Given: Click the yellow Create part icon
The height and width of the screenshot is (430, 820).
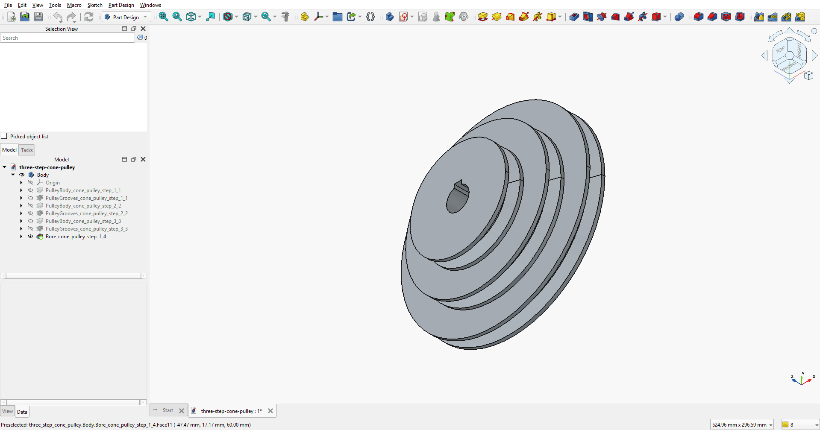Looking at the screenshot, I should [x=304, y=17].
